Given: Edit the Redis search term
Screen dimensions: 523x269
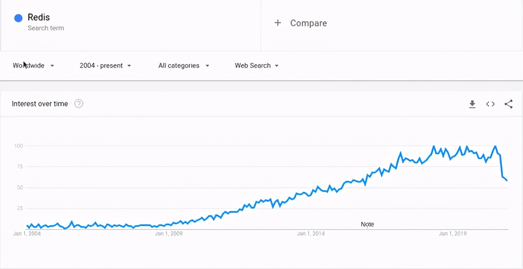Looking at the screenshot, I should 39,17.
